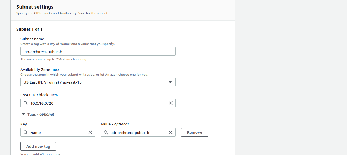Collapse the Tags section triangle
Screen dimensions: 347x155
point(23,114)
